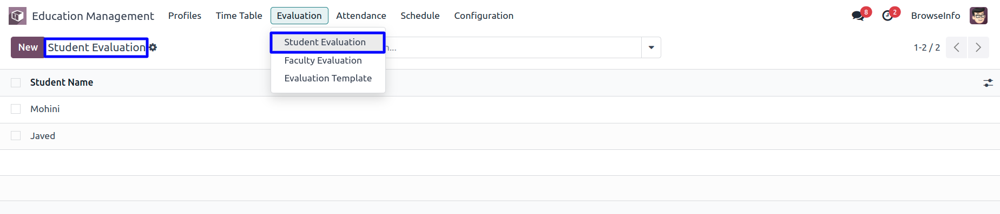Click the user avatar picture
The image size is (1000, 214).
[x=978, y=16]
